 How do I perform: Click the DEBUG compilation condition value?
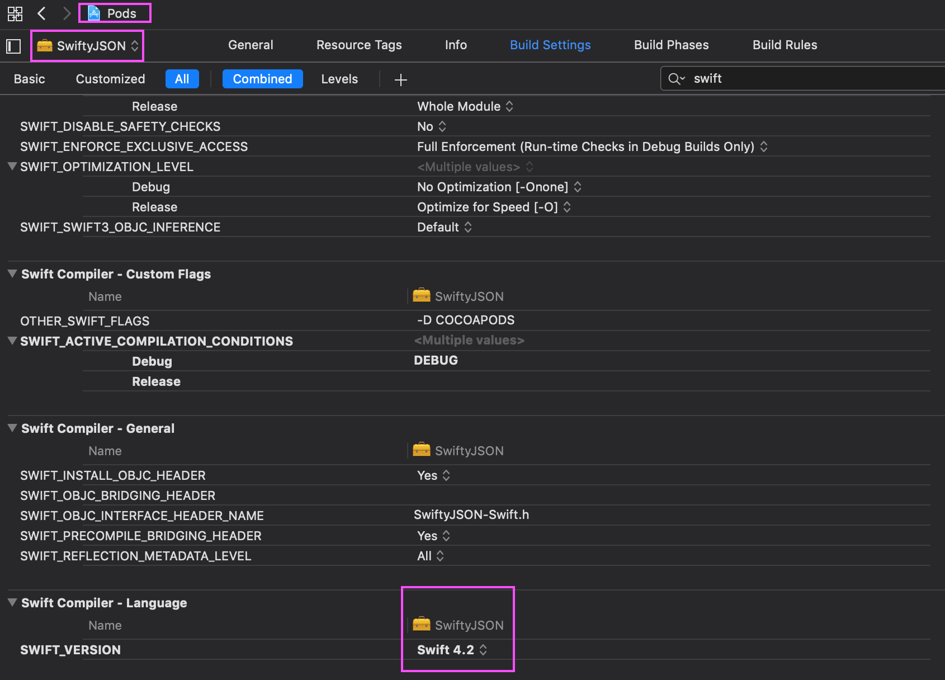(x=436, y=360)
